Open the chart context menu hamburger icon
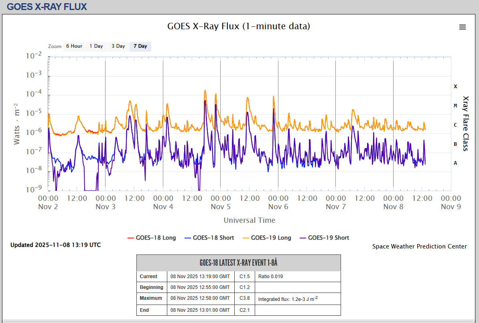Screen dimensions: 479x323 tap(462, 27)
